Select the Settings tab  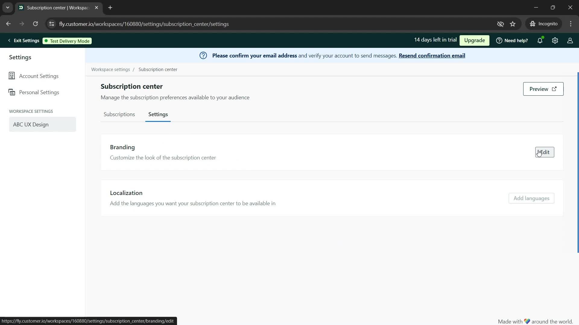pyautogui.click(x=158, y=114)
